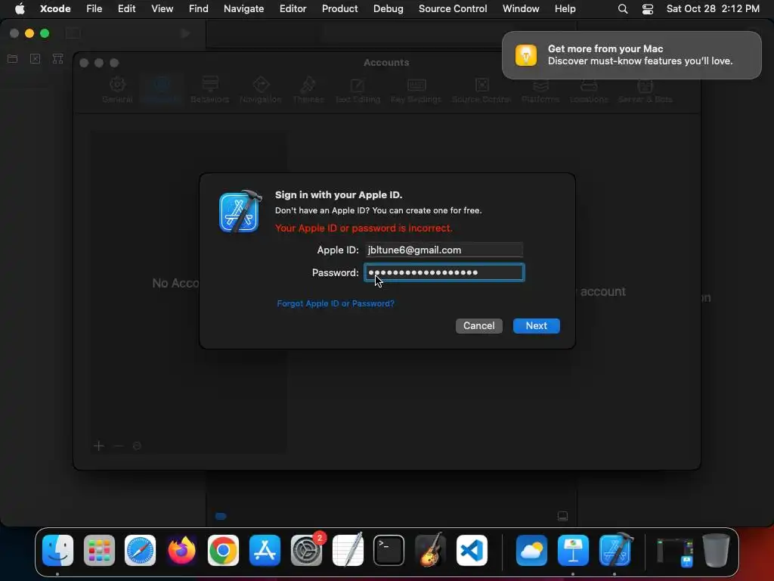Select General tab in Accounts window
This screenshot has width=774, height=581.
click(x=117, y=90)
